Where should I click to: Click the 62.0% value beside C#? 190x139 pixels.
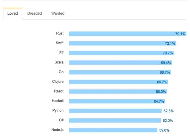tap(168, 121)
